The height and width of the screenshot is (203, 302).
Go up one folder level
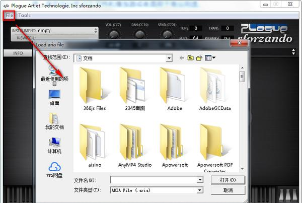coord(190,58)
